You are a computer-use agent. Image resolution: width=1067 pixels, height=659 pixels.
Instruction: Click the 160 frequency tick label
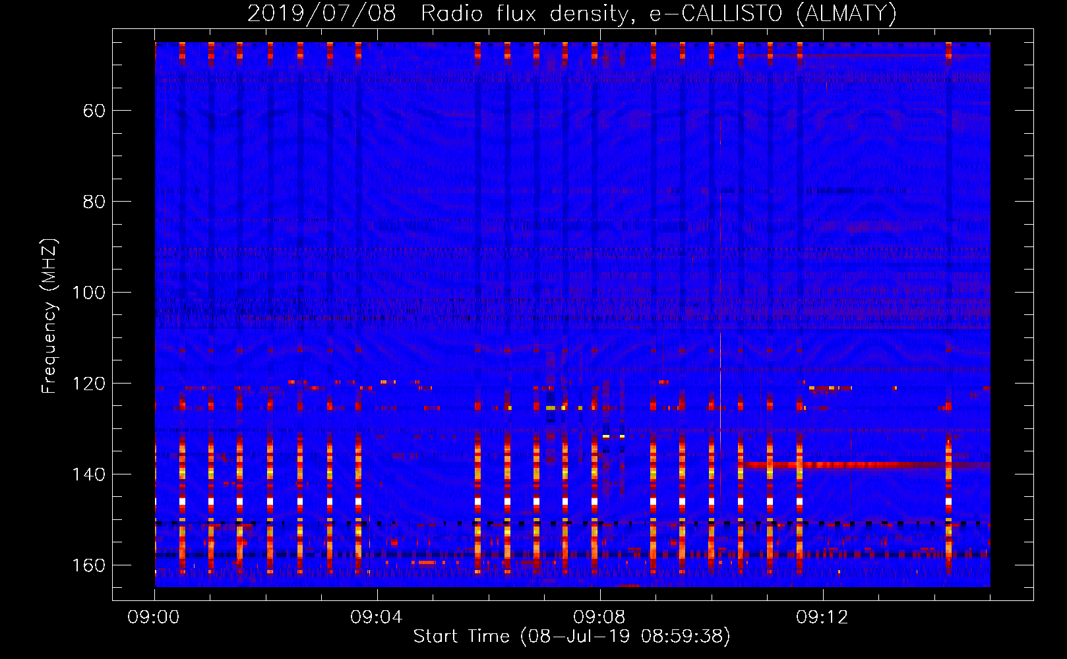point(88,565)
